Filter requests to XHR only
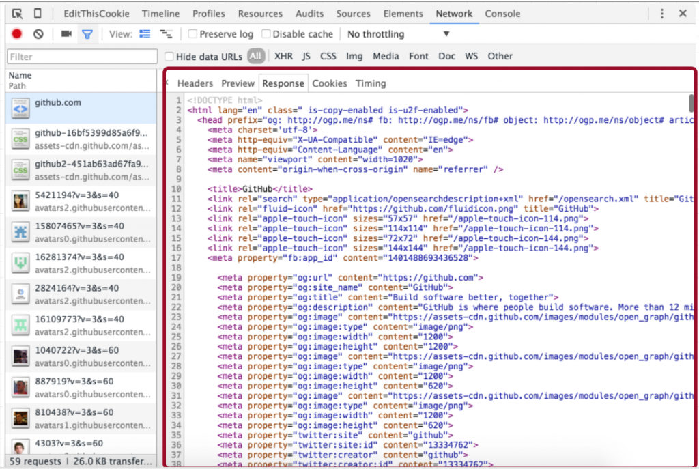Image resolution: width=699 pixels, height=469 pixels. click(283, 56)
